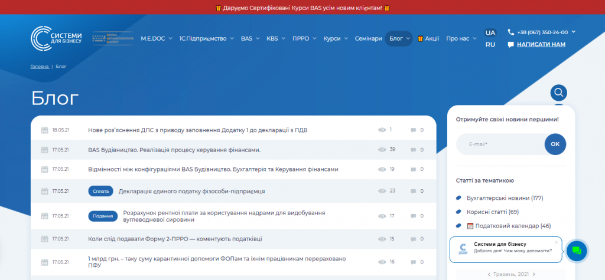Click the top promo banner about BAS courses
This screenshot has height=280, width=605.
pos(302,8)
